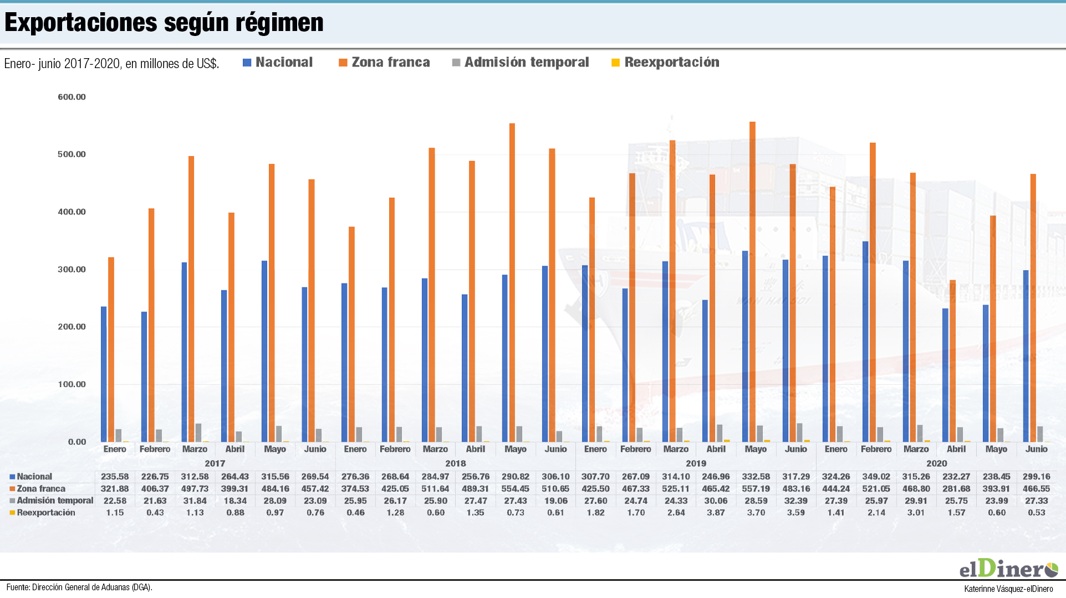1066x598 pixels.
Task: Click the 600.00 y-axis label
Action: click(72, 97)
